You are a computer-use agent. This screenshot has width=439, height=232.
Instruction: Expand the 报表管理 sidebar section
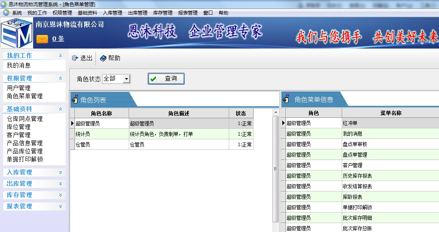61,206
